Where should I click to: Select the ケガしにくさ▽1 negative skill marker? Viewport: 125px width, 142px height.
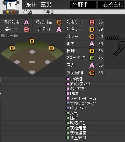click(x=68, y=103)
